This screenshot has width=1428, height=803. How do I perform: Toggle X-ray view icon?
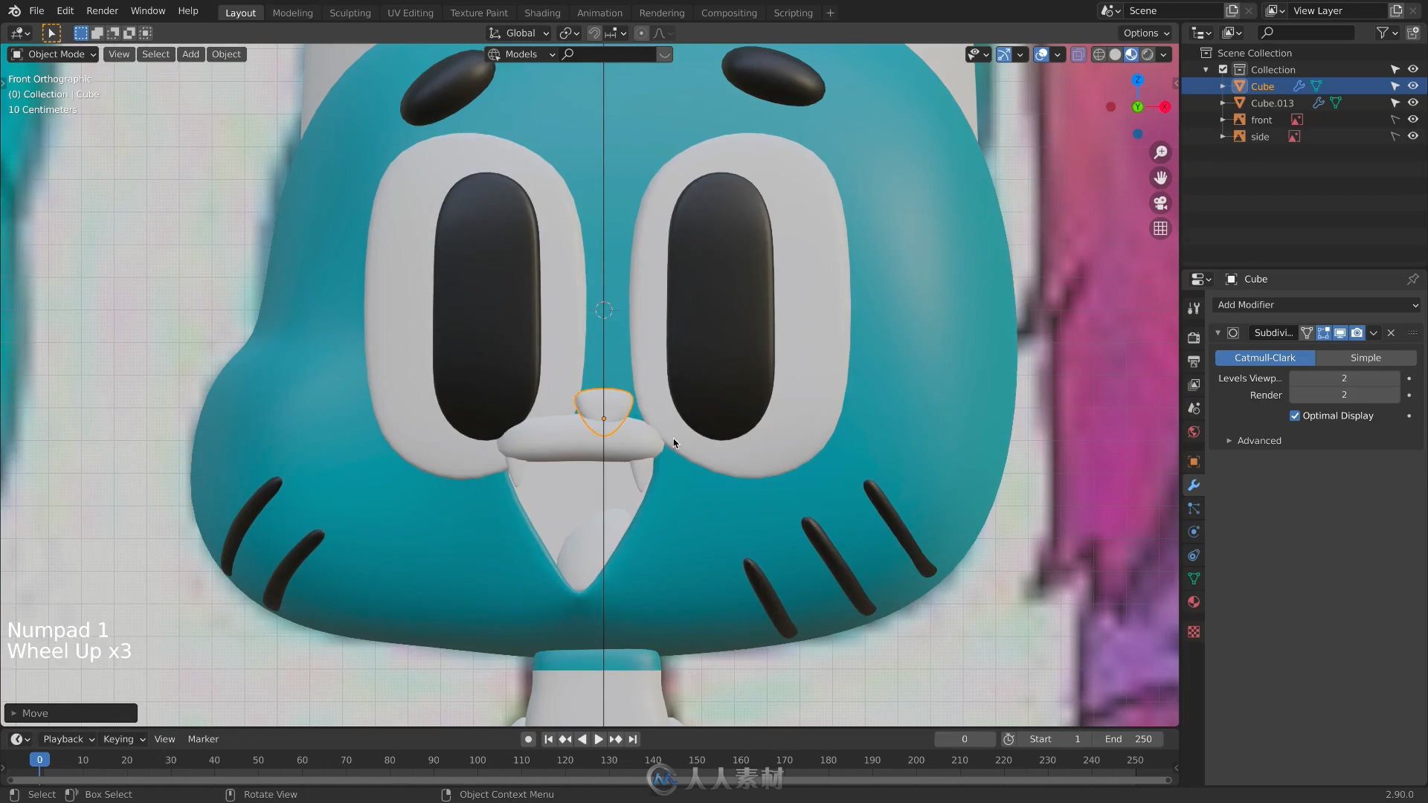(1078, 54)
